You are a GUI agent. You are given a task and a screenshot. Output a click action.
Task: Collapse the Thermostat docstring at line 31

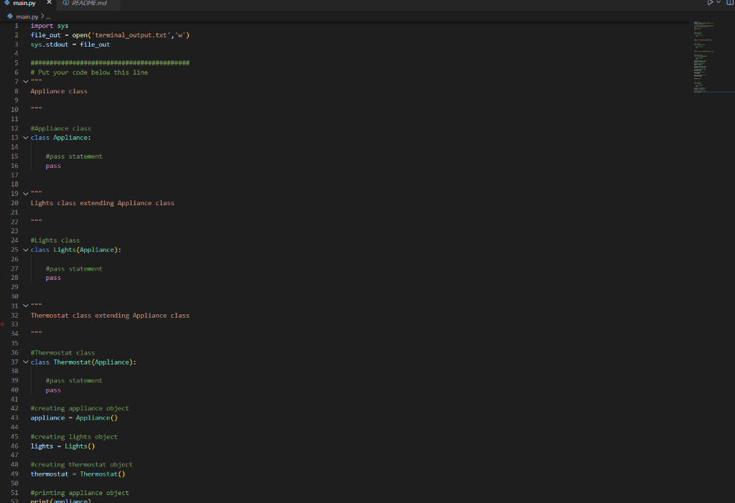(x=25, y=305)
